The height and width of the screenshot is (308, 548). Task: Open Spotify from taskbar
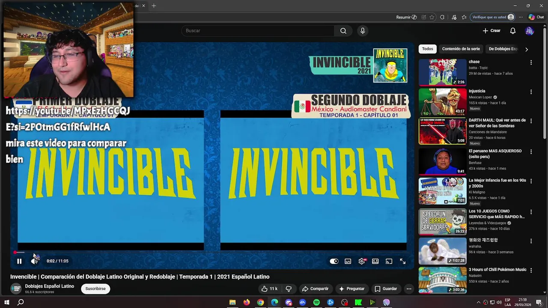click(316, 302)
